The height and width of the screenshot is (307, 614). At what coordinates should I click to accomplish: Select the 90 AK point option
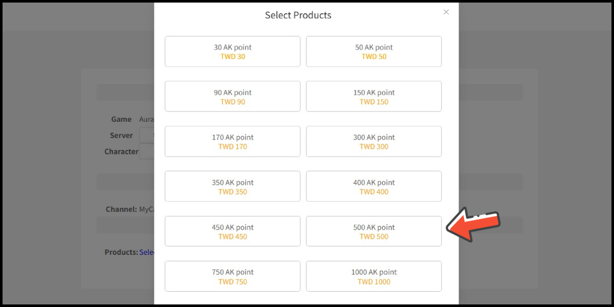click(x=232, y=96)
